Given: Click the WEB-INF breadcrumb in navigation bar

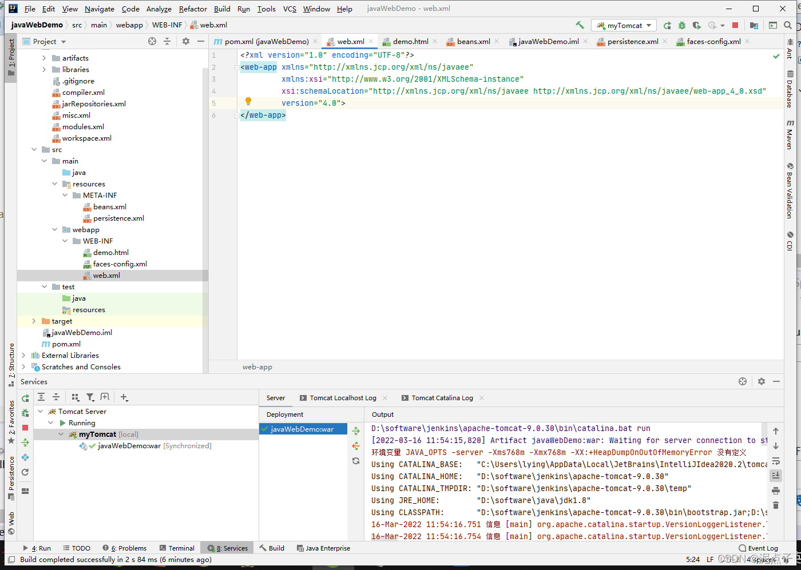Looking at the screenshot, I should (x=167, y=25).
